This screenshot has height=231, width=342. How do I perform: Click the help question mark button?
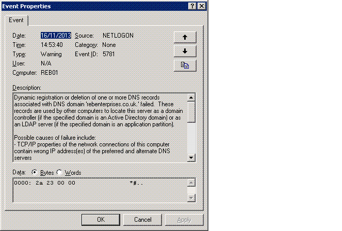pyautogui.click(x=192, y=6)
